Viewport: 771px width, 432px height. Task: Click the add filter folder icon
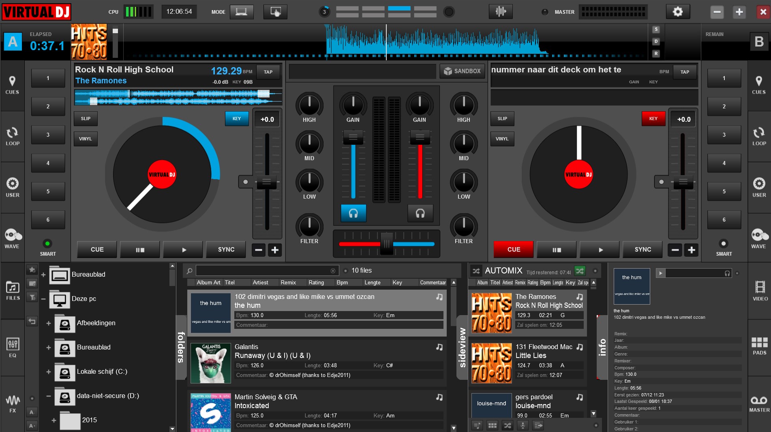(x=32, y=297)
